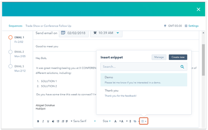Click the Mon 2/12 date under EMAIL 3

point(20,71)
